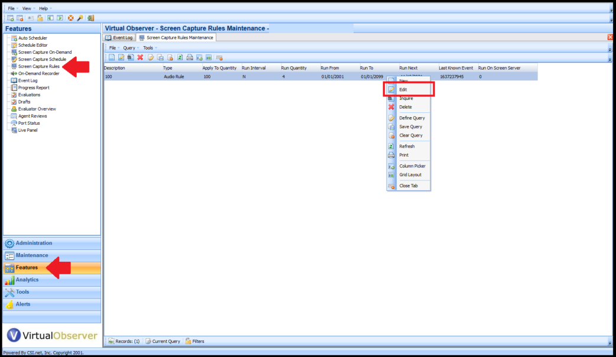Open the Alerts navigation section
The image size is (616, 357).
pos(52,304)
